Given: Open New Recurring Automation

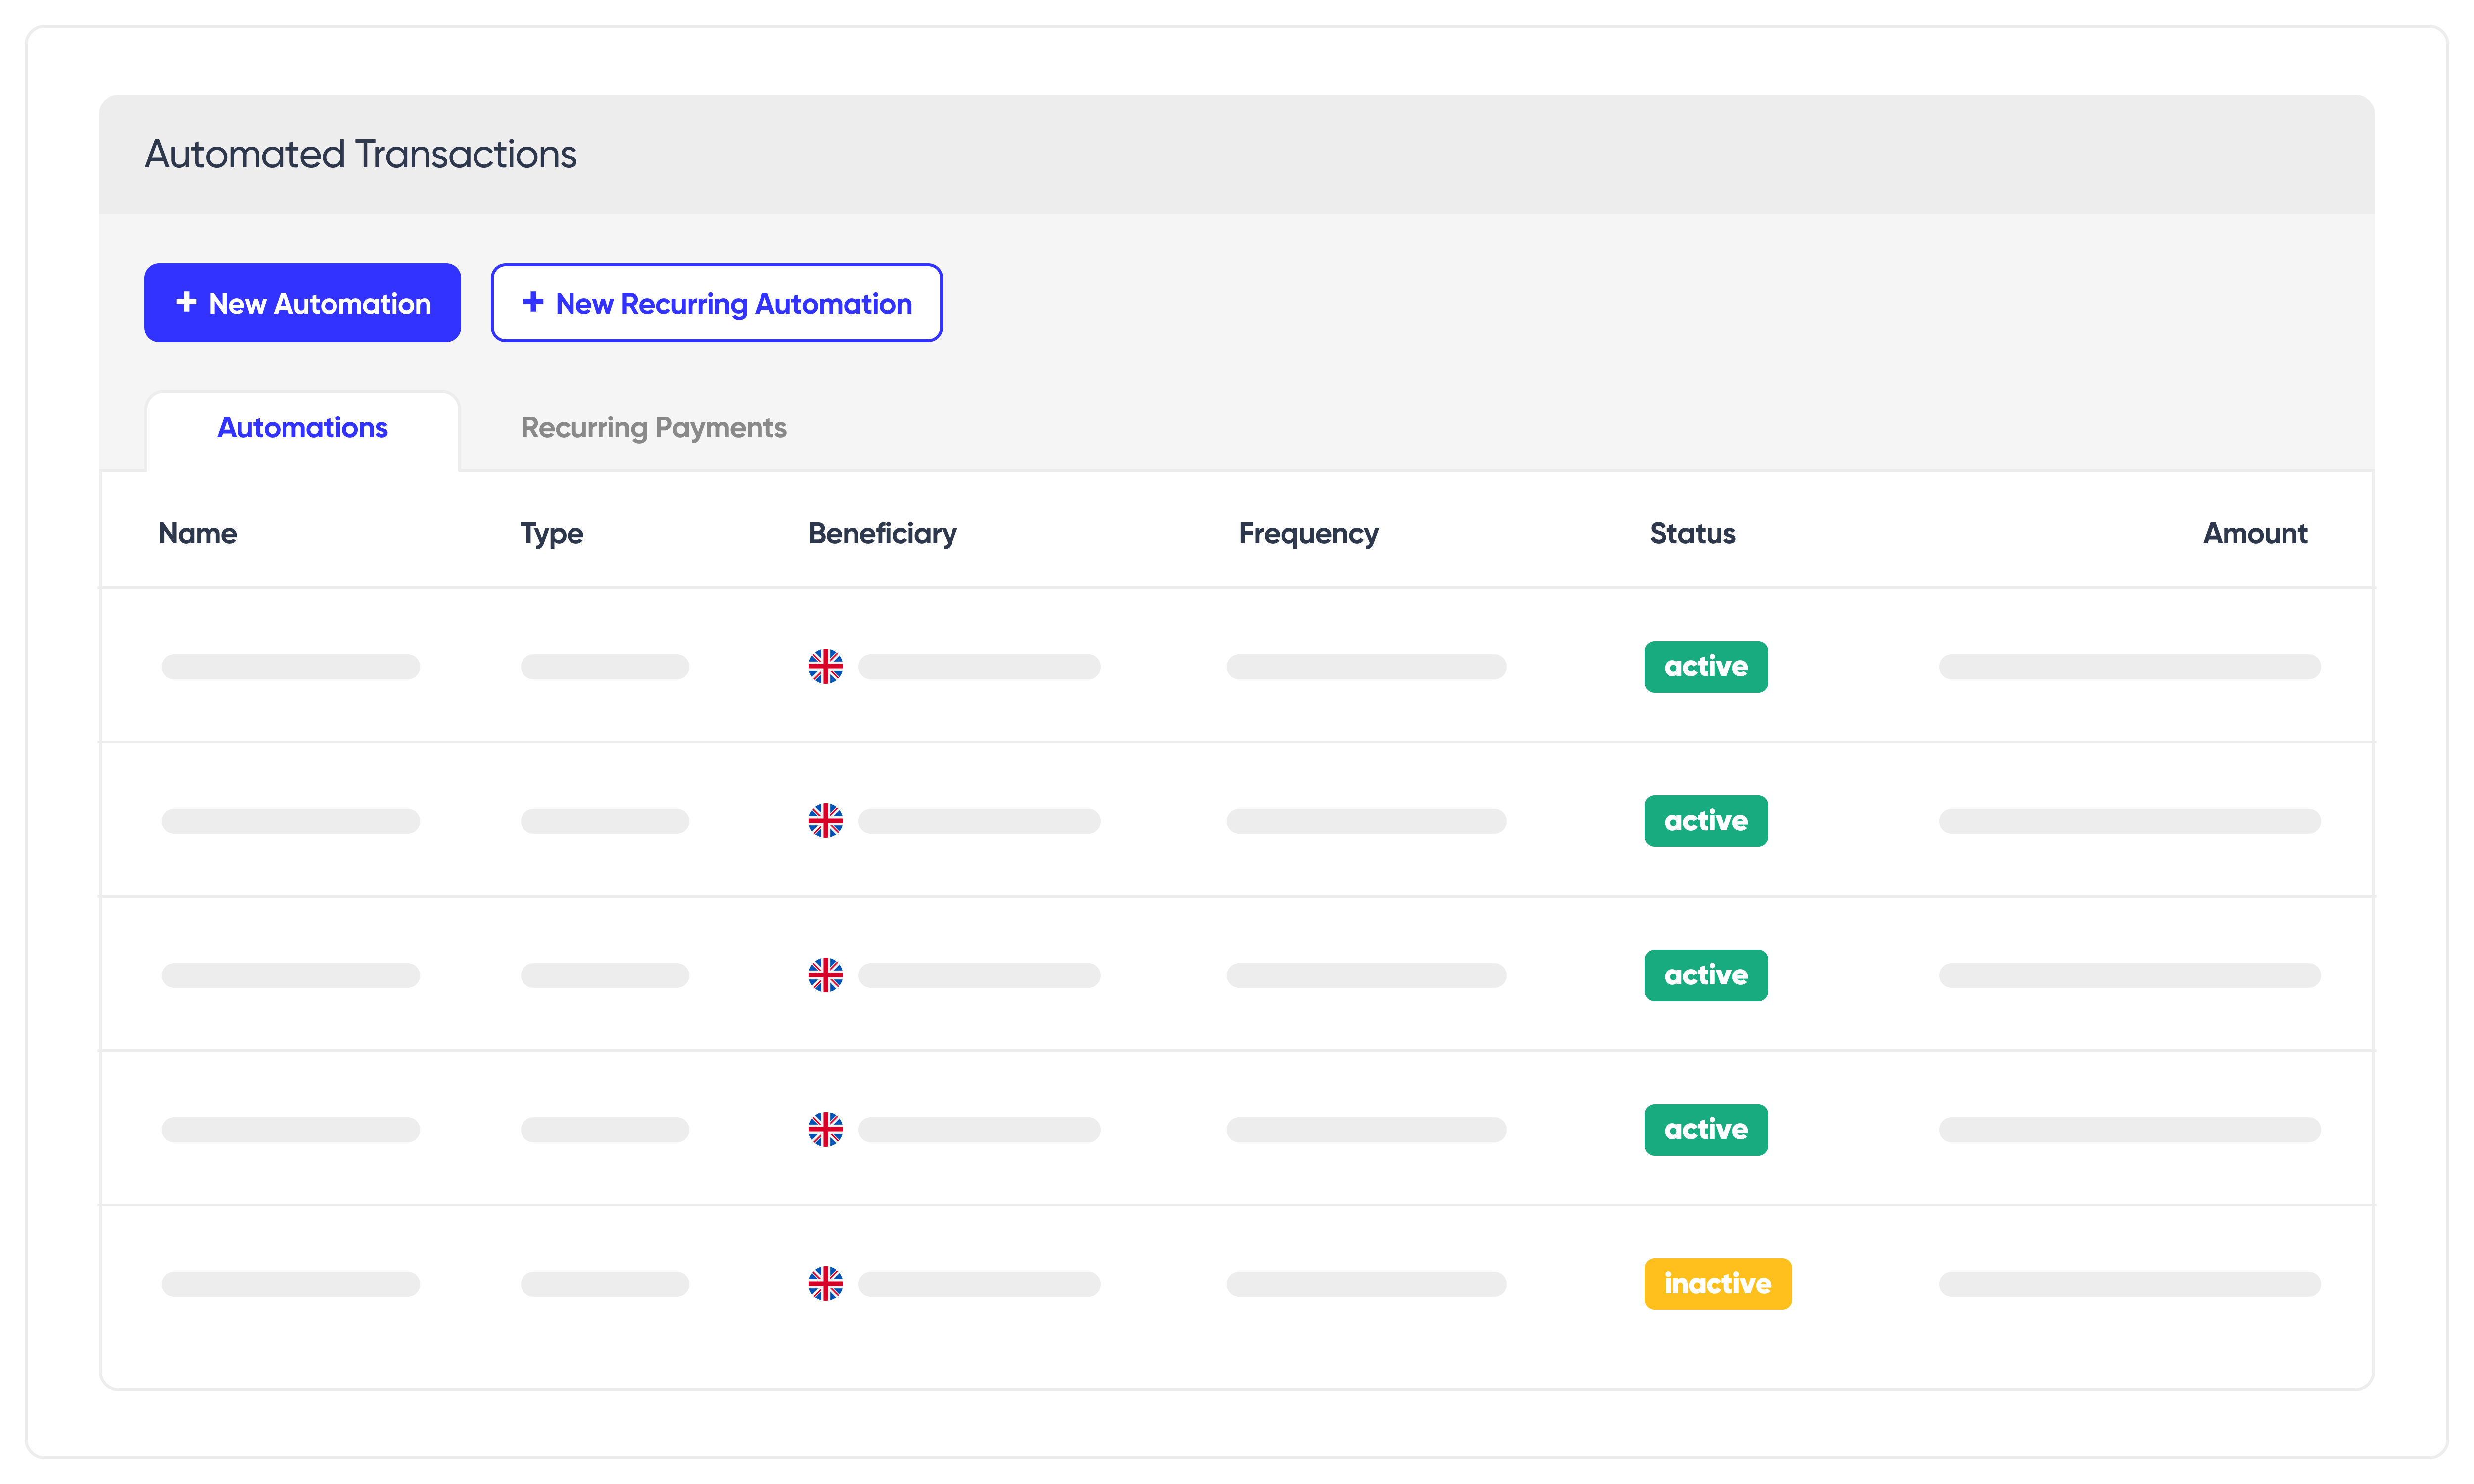Looking at the screenshot, I should pyautogui.click(x=716, y=303).
